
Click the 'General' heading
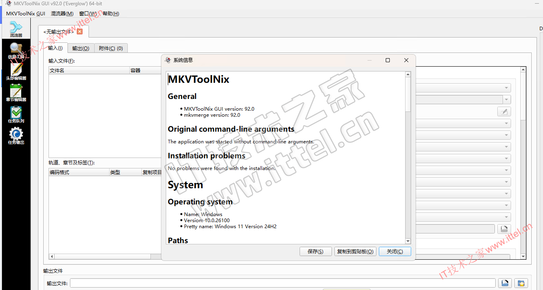182,97
